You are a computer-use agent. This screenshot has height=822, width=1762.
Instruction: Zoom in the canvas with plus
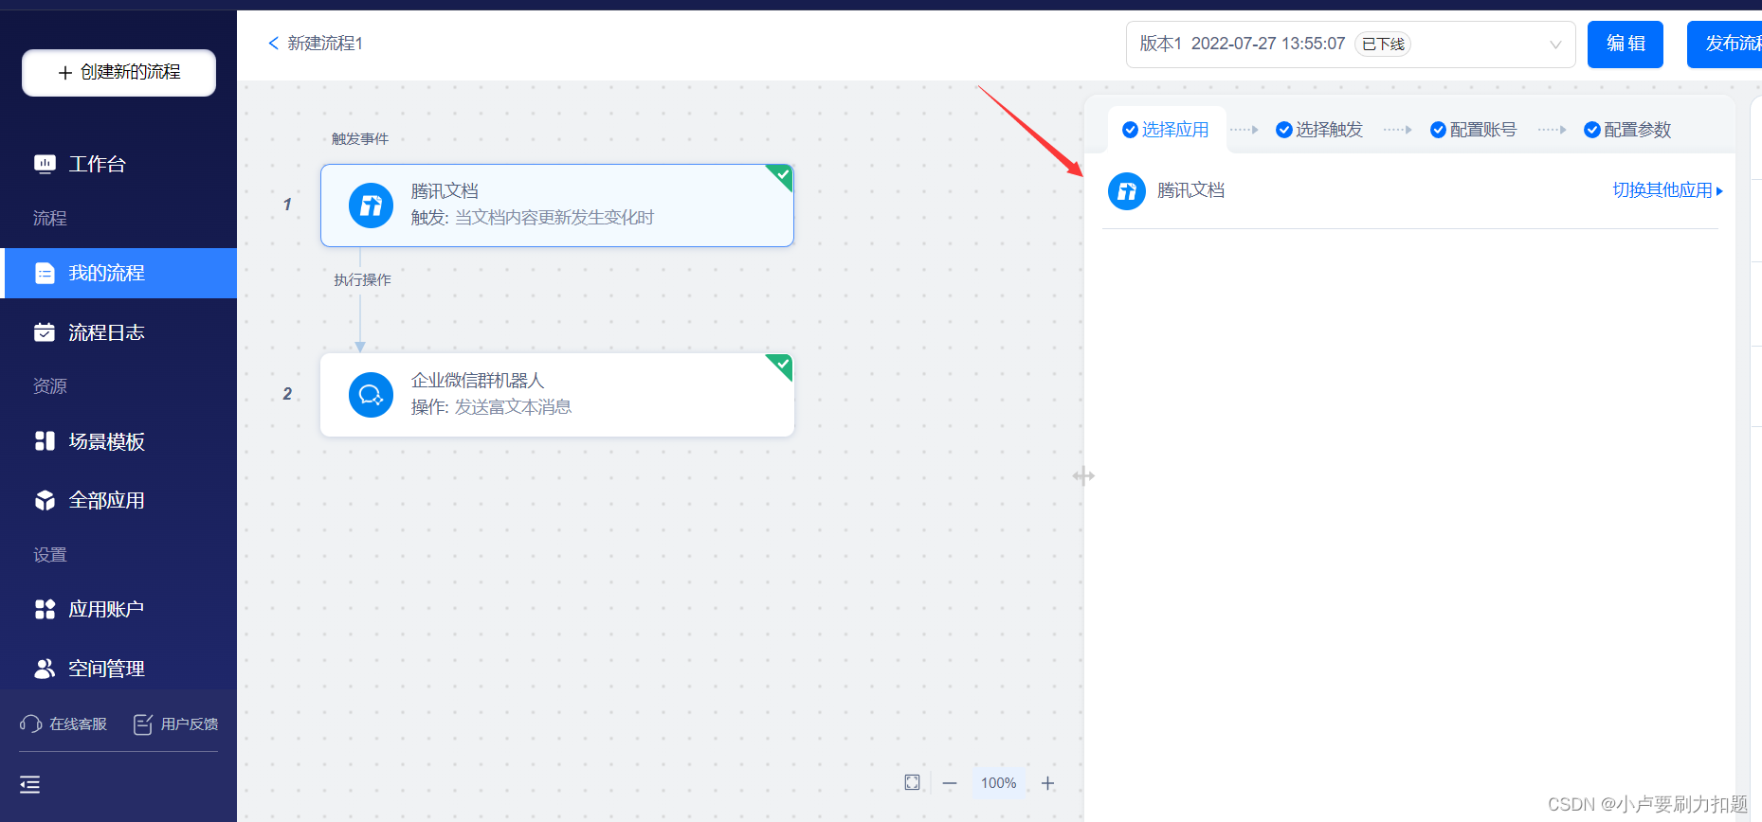(1048, 783)
